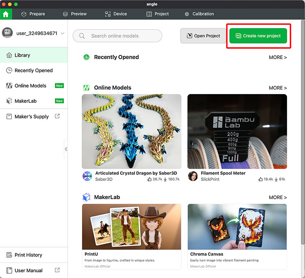Click MORE next to Recently Opened
The width and height of the screenshot is (305, 278).
pyautogui.click(x=278, y=57)
